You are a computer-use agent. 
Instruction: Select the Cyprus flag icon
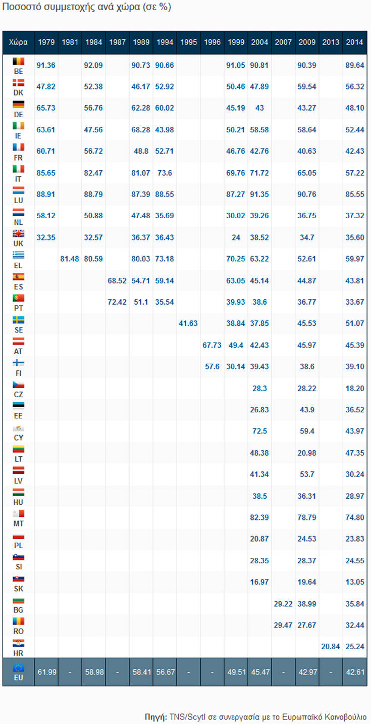(18, 427)
